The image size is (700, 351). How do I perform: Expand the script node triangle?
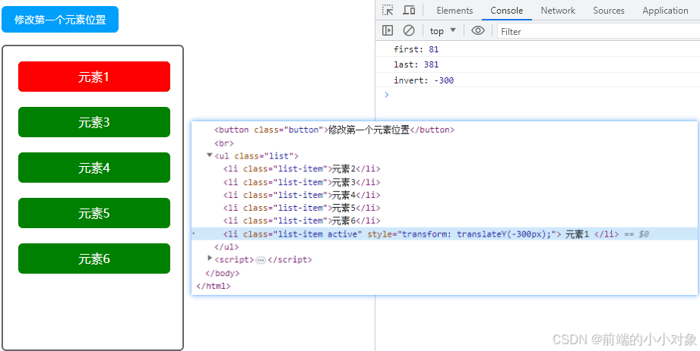[211, 258]
